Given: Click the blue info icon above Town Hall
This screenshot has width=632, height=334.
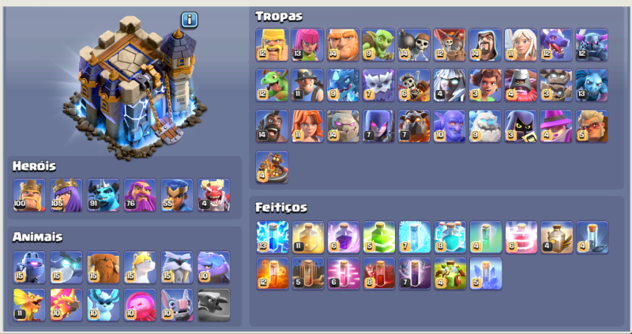Looking at the screenshot, I should (189, 19).
